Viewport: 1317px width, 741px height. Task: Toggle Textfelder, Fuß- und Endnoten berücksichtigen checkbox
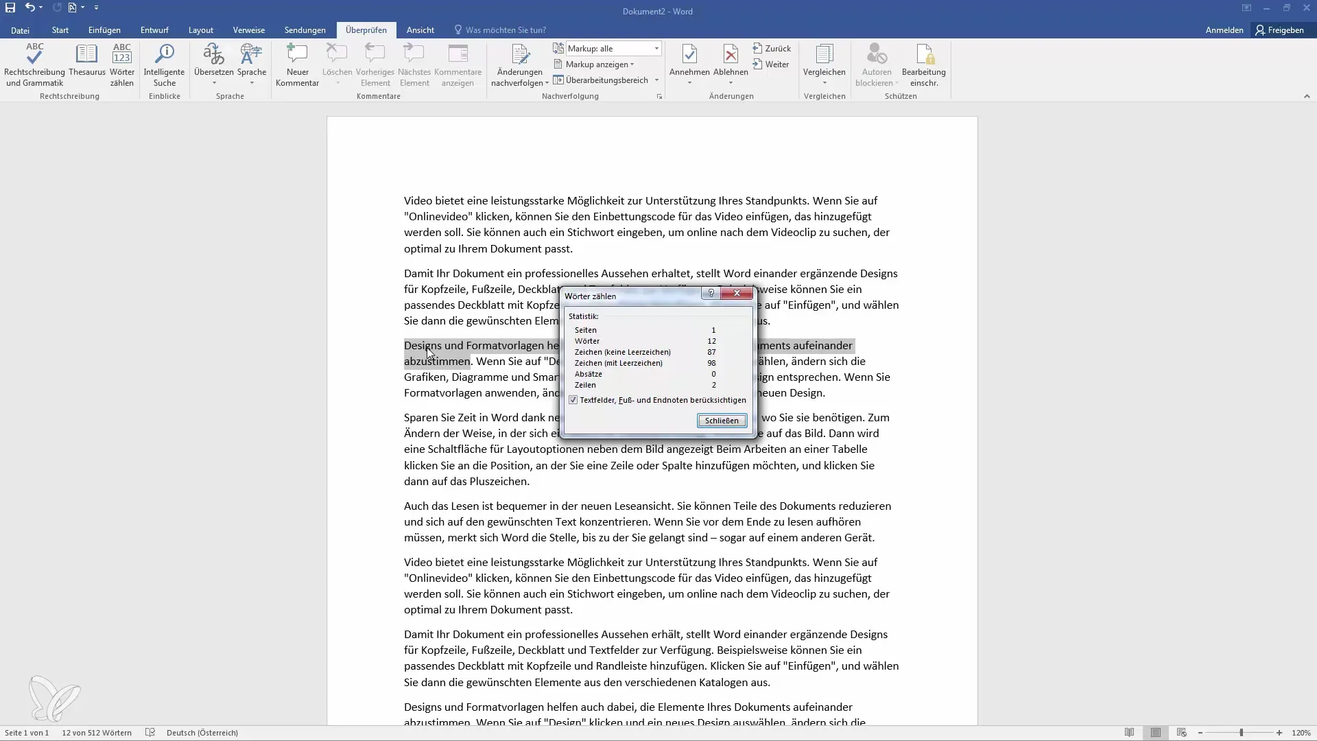tap(573, 400)
